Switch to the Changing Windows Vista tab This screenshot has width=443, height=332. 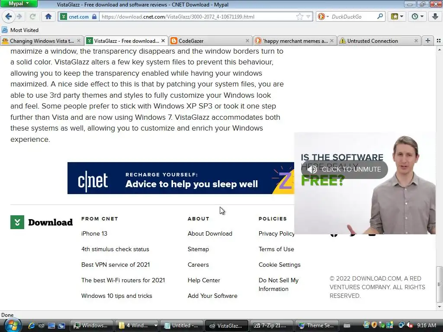[42, 41]
